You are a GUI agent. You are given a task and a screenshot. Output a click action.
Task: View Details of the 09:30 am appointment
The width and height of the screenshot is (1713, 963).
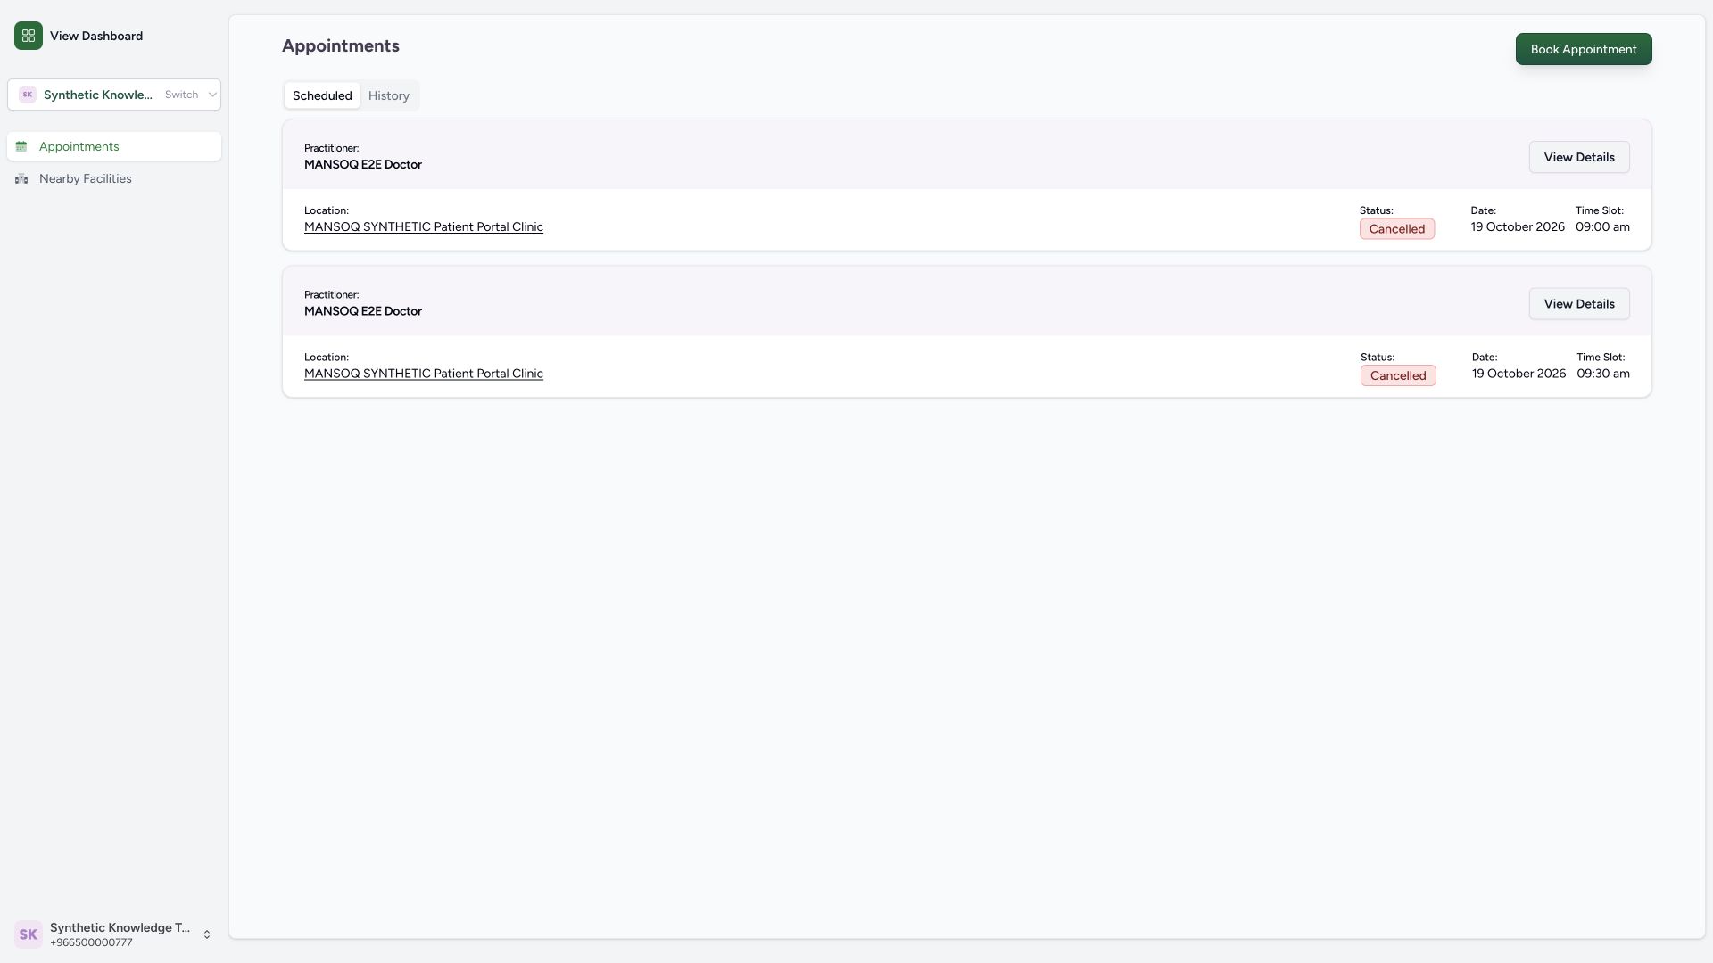pos(1579,304)
